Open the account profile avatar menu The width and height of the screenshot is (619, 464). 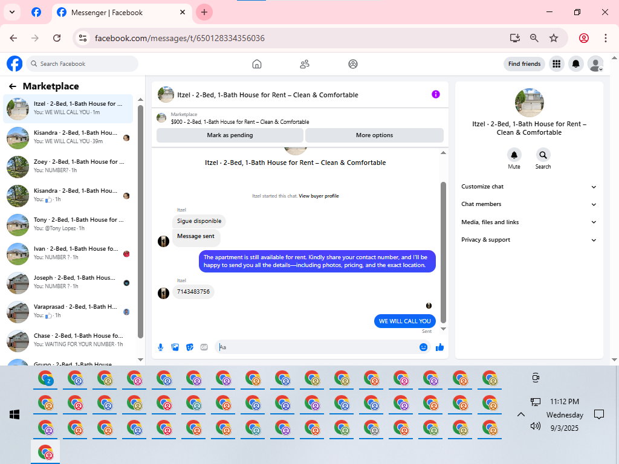(595, 64)
